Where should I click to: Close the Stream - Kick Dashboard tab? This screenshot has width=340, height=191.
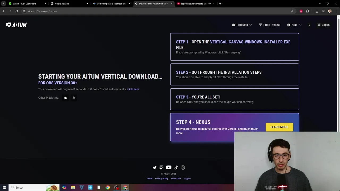point(45,4)
